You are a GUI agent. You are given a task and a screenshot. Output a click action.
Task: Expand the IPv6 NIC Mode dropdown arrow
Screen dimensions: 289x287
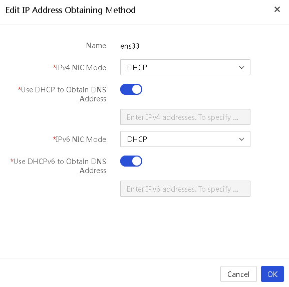click(x=241, y=139)
